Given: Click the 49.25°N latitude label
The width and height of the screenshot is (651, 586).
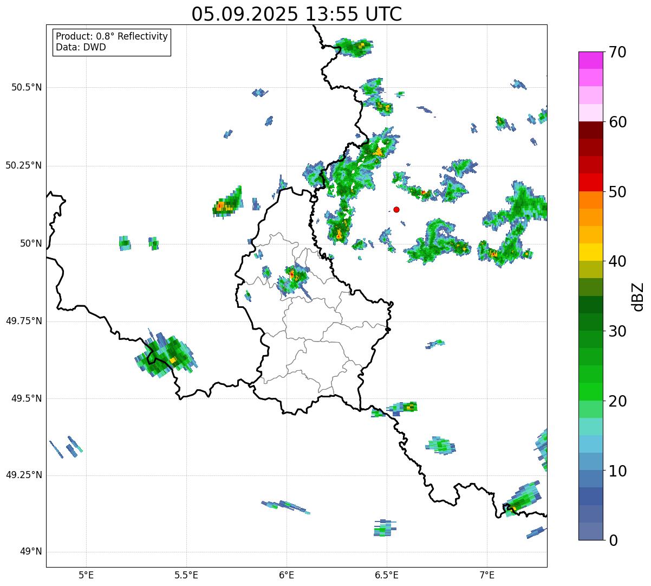Looking at the screenshot, I should click(x=23, y=475).
